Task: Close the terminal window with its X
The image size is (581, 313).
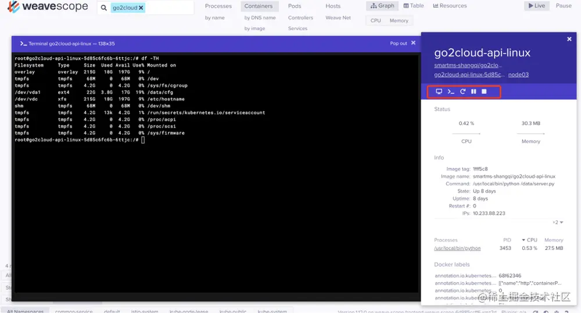Action: [x=413, y=43]
